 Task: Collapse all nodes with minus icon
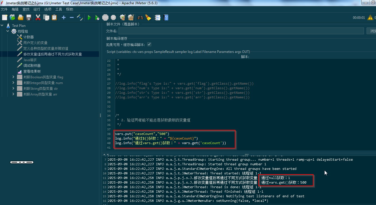coord(72,17)
